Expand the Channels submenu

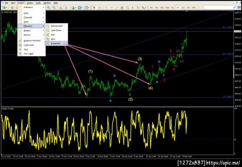pyautogui.click(x=31, y=17)
